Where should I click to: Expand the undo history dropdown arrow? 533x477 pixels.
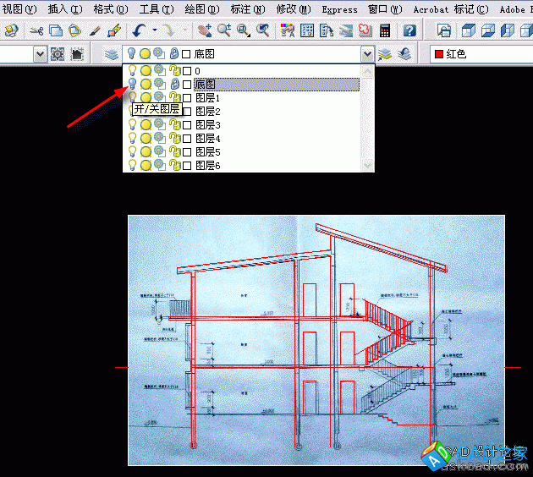tap(152, 30)
